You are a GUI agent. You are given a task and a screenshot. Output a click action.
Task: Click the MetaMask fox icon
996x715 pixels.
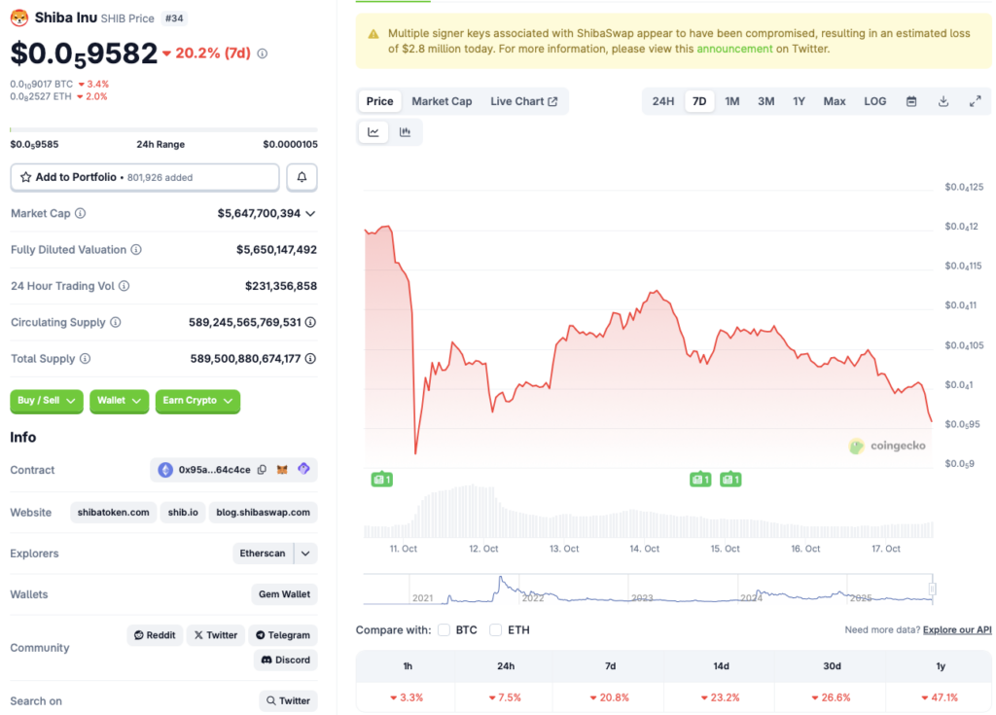click(x=282, y=470)
